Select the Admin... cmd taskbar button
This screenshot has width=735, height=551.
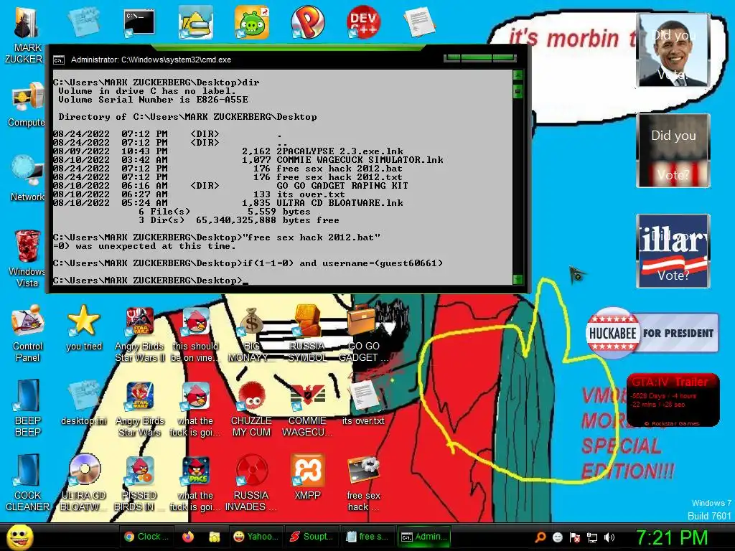(423, 537)
